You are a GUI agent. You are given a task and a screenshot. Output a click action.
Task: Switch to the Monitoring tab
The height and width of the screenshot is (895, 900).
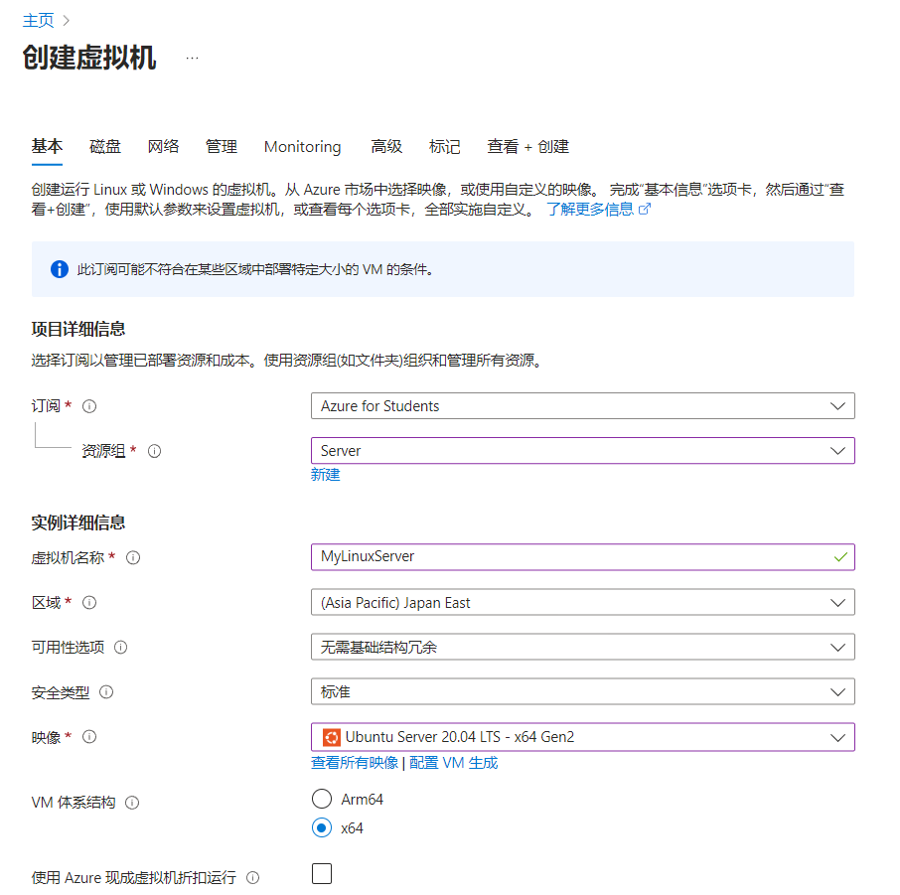point(303,147)
